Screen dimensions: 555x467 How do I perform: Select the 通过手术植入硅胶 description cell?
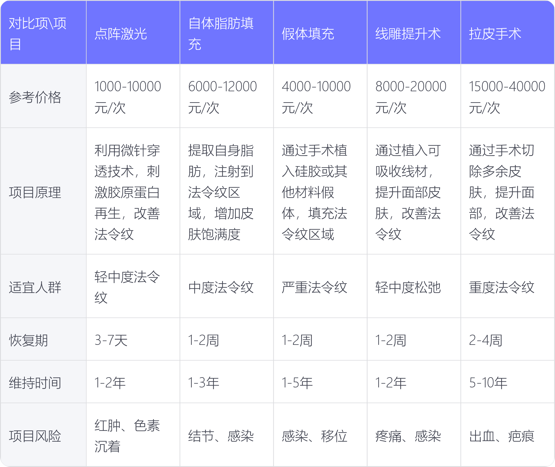pyautogui.click(x=320, y=191)
